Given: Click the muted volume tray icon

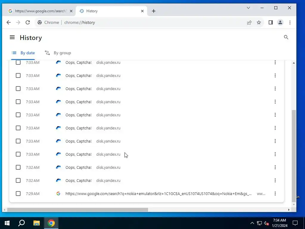Looking at the screenshot, I should coord(266,223).
